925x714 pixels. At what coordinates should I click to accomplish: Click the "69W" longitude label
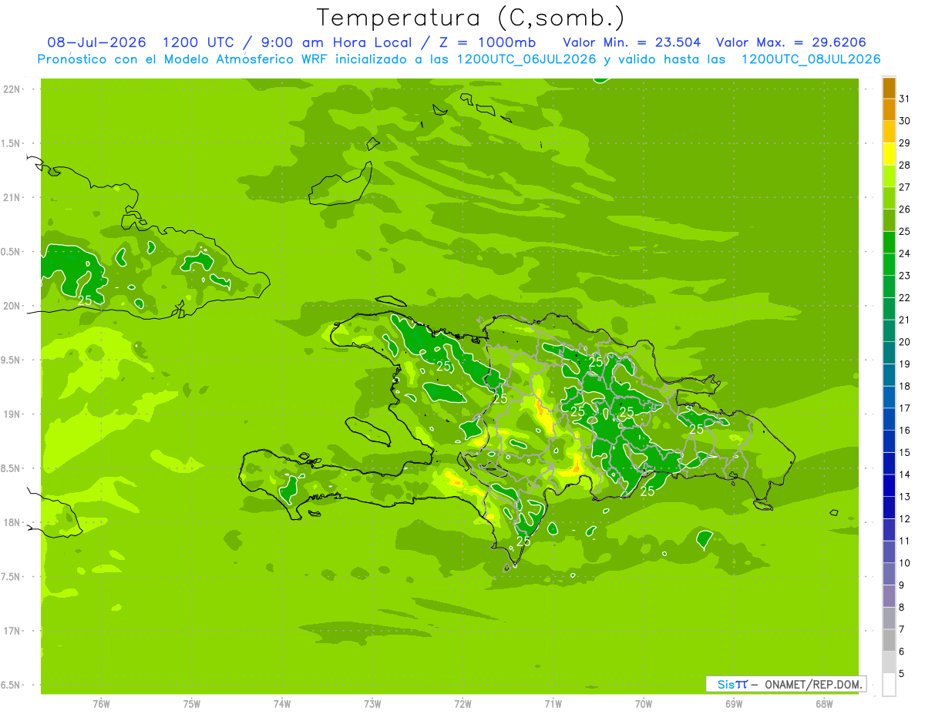pyautogui.click(x=734, y=703)
